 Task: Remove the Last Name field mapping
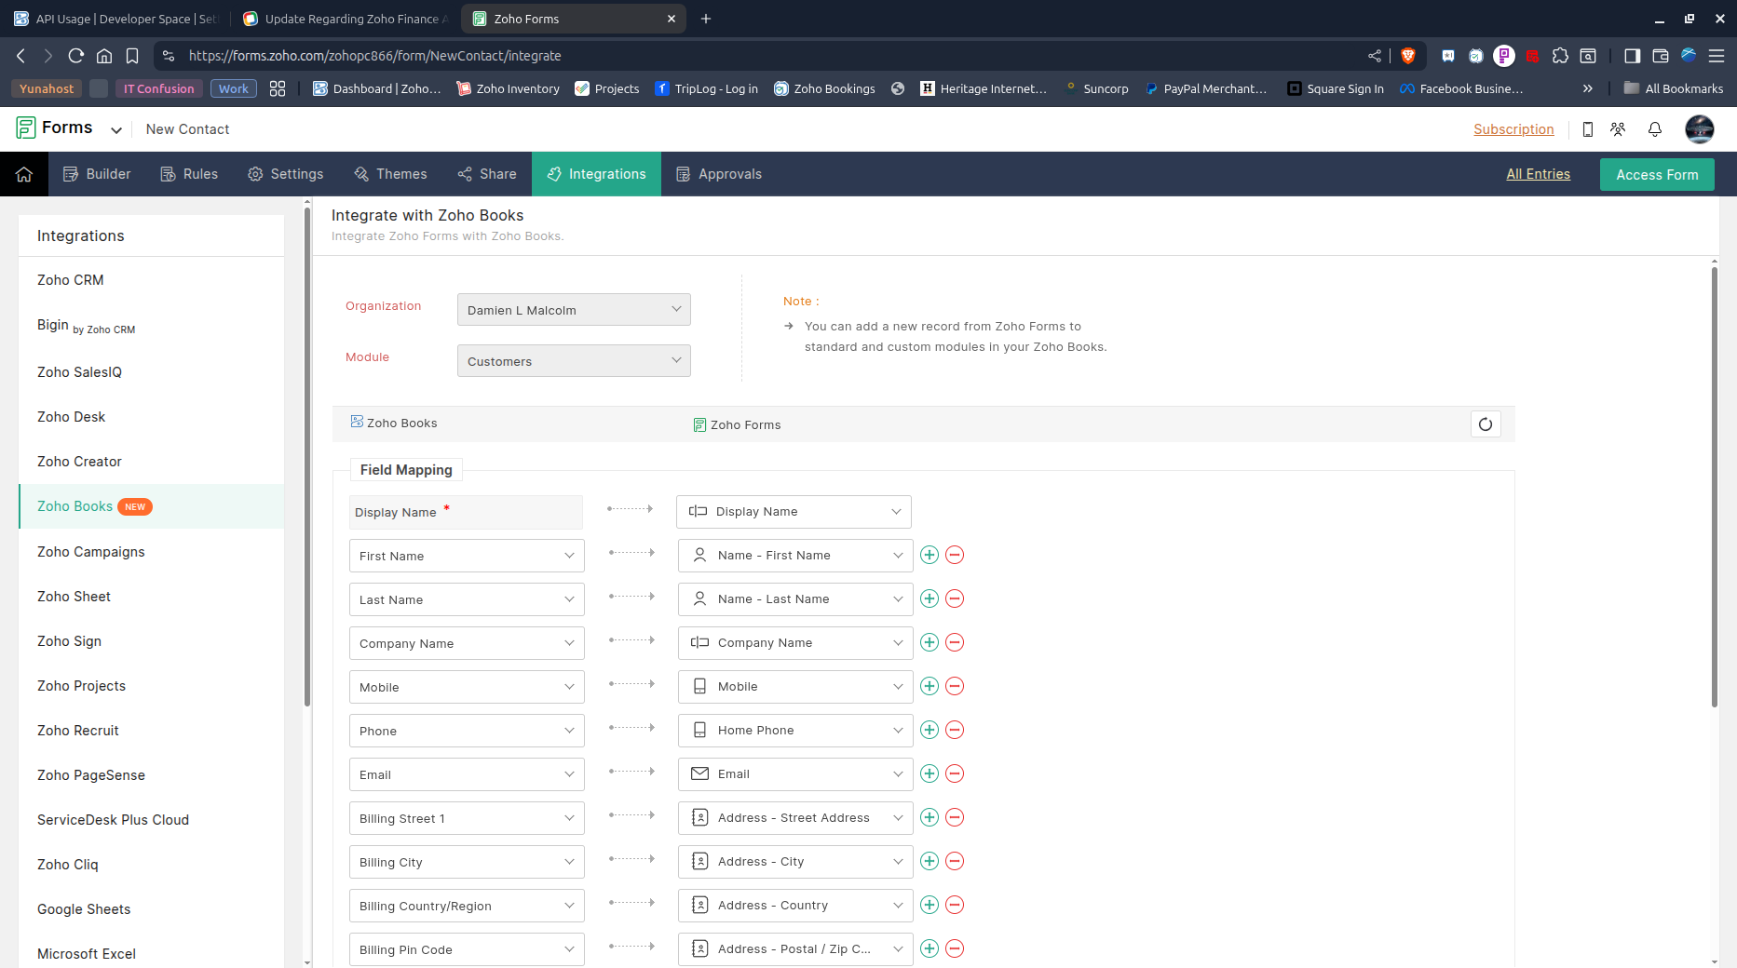955,598
